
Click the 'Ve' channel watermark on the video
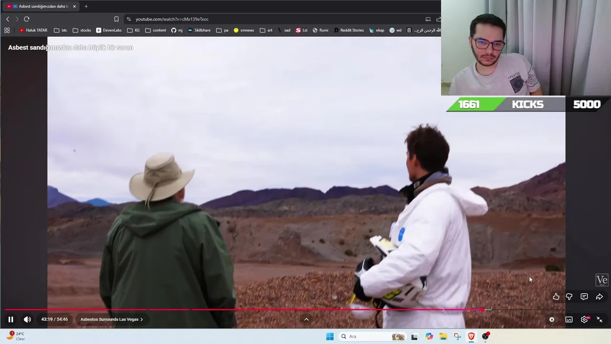[x=602, y=280]
